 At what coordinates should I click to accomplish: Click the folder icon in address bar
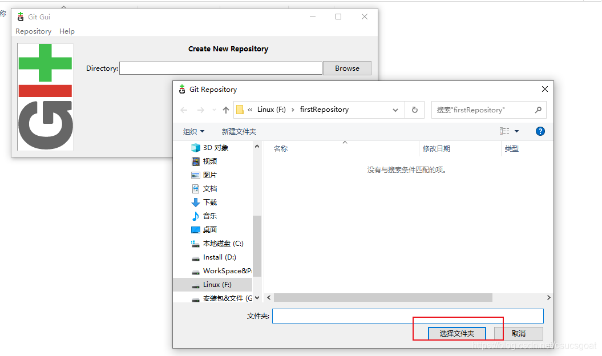coord(240,110)
